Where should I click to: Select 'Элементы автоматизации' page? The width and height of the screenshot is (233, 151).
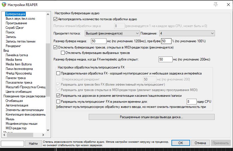coord(25,110)
